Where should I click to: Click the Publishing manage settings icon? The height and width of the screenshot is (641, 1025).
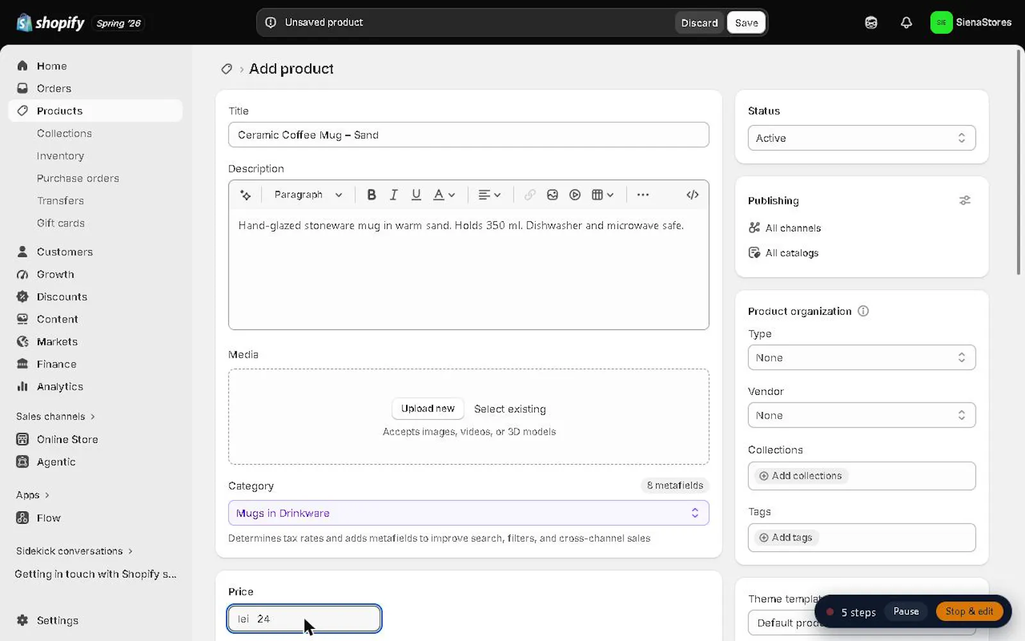click(964, 201)
